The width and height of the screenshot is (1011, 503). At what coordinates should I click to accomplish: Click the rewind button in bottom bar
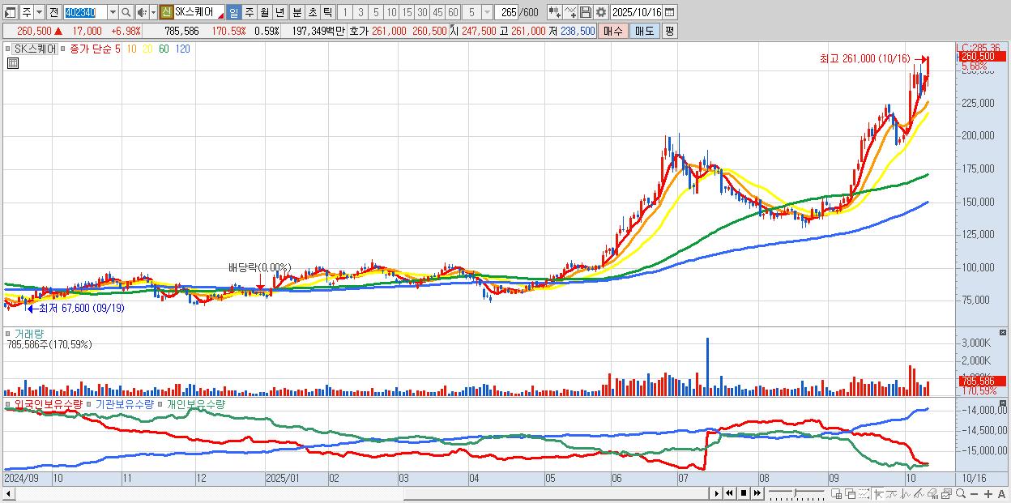tap(730, 493)
